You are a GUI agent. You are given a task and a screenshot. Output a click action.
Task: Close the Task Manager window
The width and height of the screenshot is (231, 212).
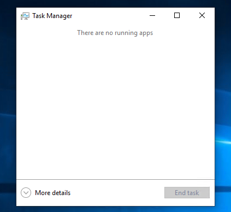202,15
